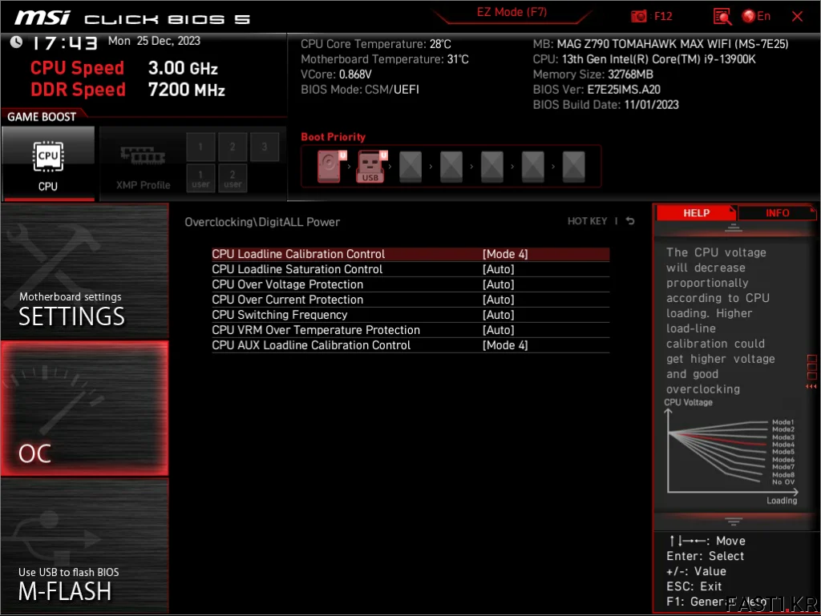This screenshot has width=821, height=616.
Task: Open the HOT KEY list
Action: (587, 221)
